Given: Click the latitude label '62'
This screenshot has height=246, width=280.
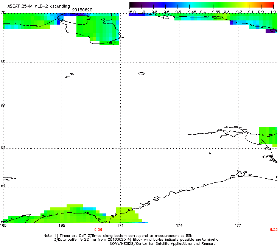Looking at the screenshot, I should tap(3, 186).
